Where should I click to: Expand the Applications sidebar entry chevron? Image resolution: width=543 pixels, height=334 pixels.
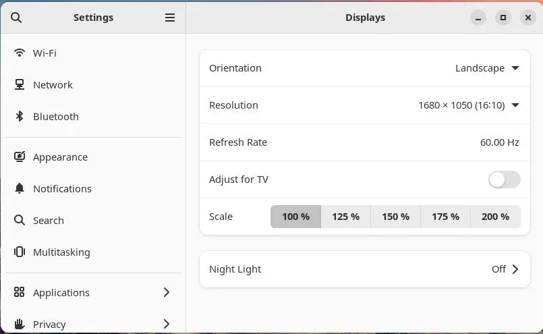tap(167, 292)
